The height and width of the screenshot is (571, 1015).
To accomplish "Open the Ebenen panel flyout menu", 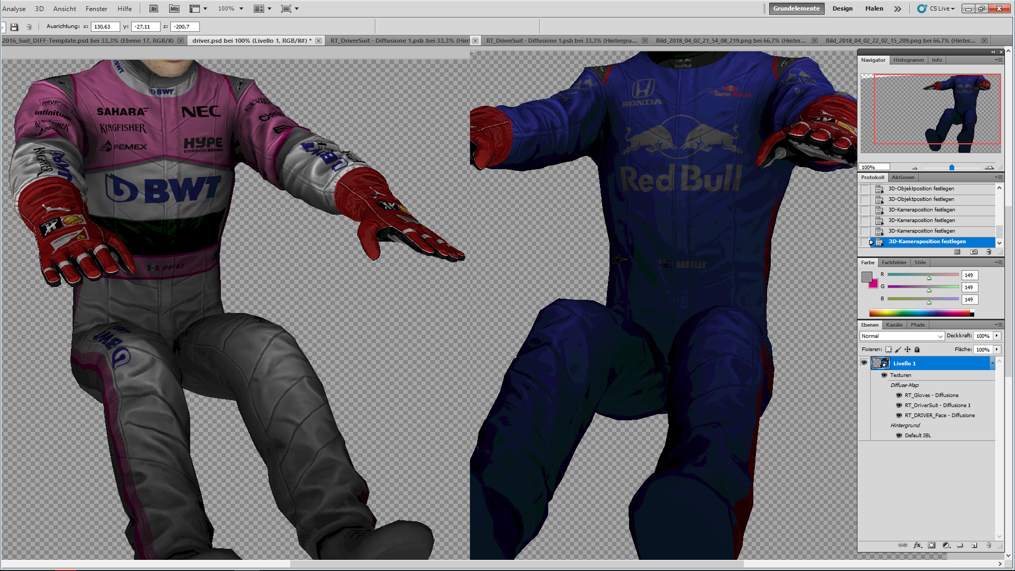I will pos(999,325).
